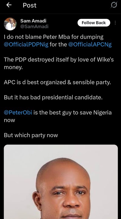
Task: Tap the 'APC is d best organized' sentence
Action: point(57,82)
